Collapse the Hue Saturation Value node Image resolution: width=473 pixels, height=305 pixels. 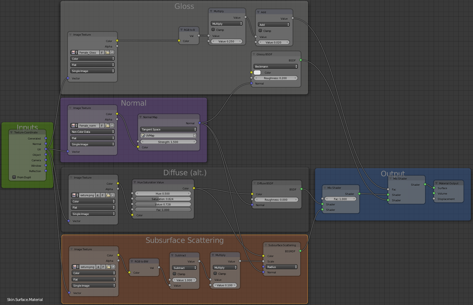pos(135,182)
